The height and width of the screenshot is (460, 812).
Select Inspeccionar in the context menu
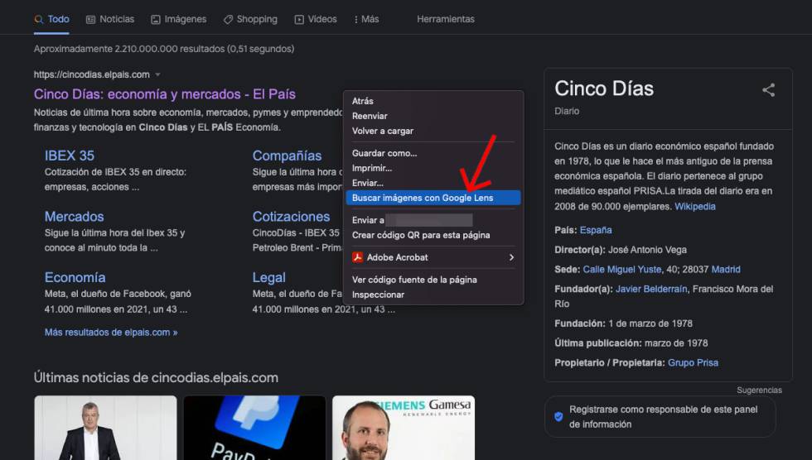click(x=433, y=295)
